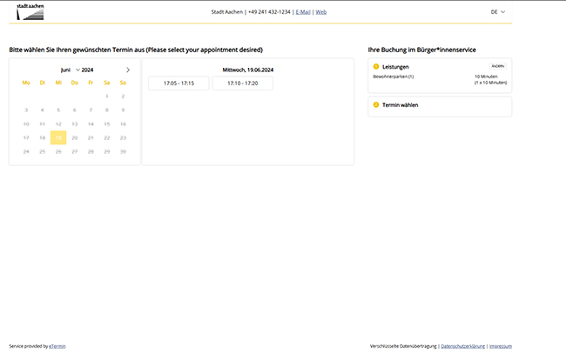Click the 2024 year field
Viewport: 566px width, 353px height.
pyautogui.click(x=88, y=70)
